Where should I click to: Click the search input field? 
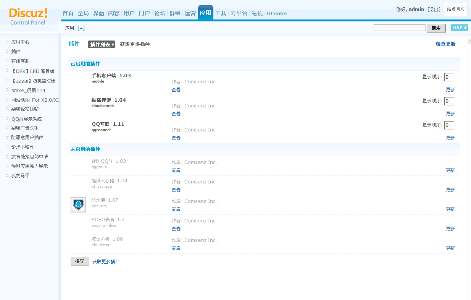(400, 28)
